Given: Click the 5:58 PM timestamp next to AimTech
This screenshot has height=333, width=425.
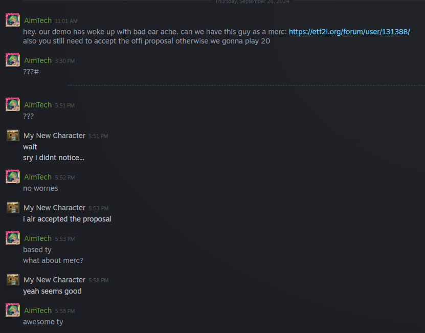Looking at the screenshot, I should (x=65, y=311).
